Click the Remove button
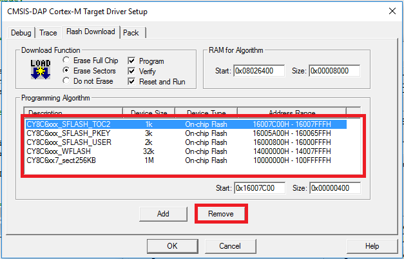 [221, 214]
